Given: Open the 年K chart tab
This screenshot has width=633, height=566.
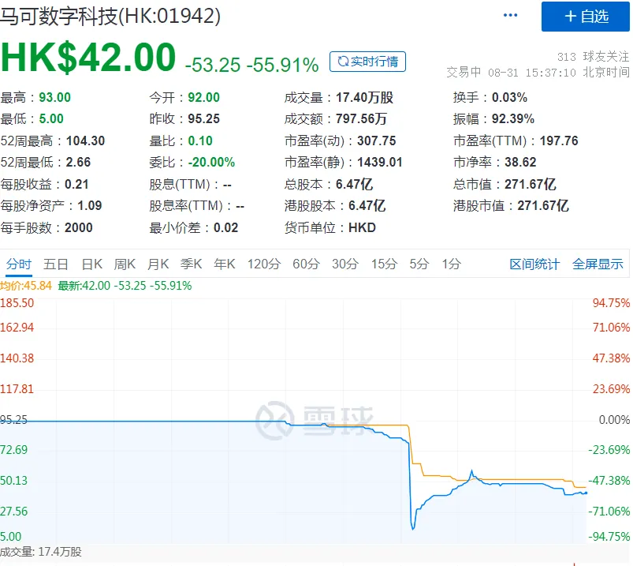Looking at the screenshot, I should (225, 264).
